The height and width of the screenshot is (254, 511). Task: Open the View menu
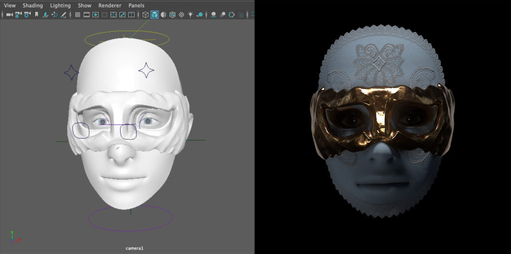[10, 5]
